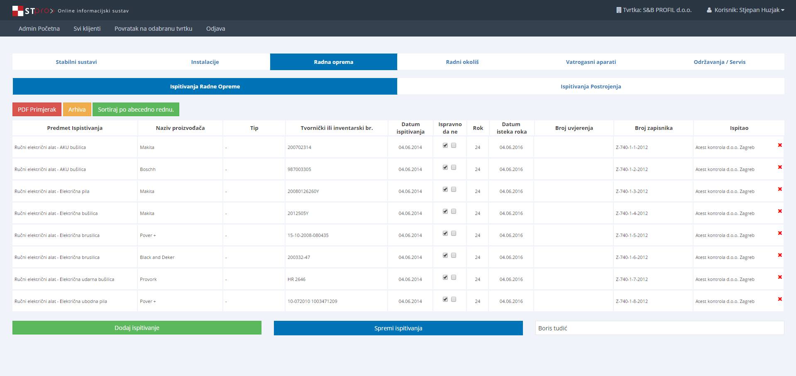The width and height of the screenshot is (796, 376).
Task: Toggle 'da' checkbox for serial 15-10-2008-080435
Action: tap(445, 233)
